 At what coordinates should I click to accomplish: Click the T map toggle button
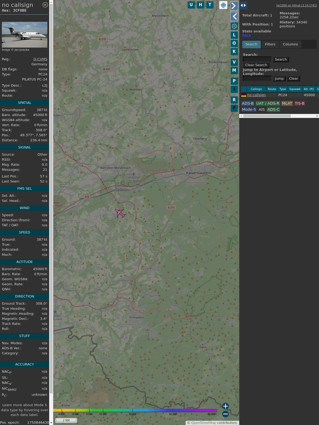tap(210, 5)
